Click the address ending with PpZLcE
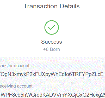 point(52,74)
